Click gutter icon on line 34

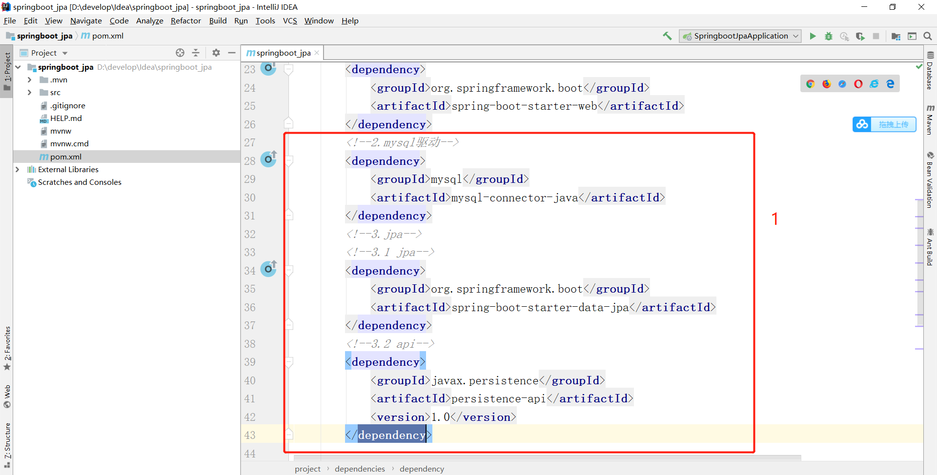tap(268, 269)
